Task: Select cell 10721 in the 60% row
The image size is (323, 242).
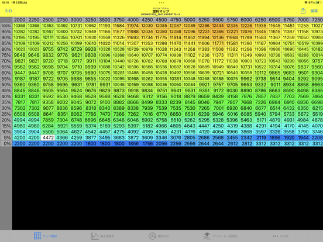Action: tap(218, 73)
